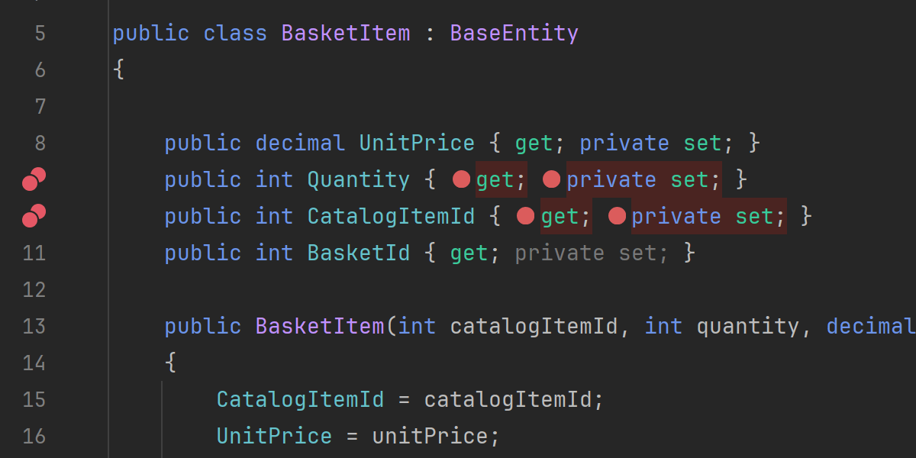Click the breakpoint dot before CatalogItemId's get
This screenshot has width=916, height=458.
click(525, 216)
